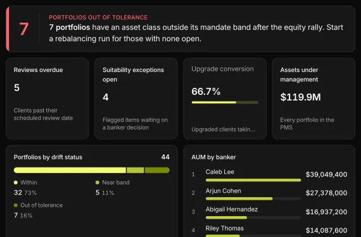Click the 'AUM by banker' title
The height and width of the screenshot is (237, 361).
pyautogui.click(x=213, y=157)
